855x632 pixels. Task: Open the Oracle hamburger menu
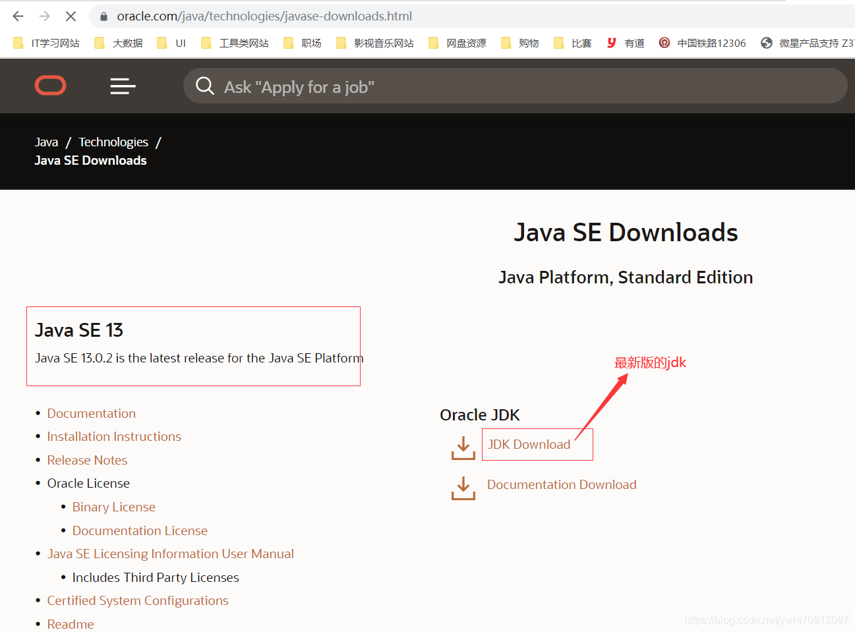123,86
